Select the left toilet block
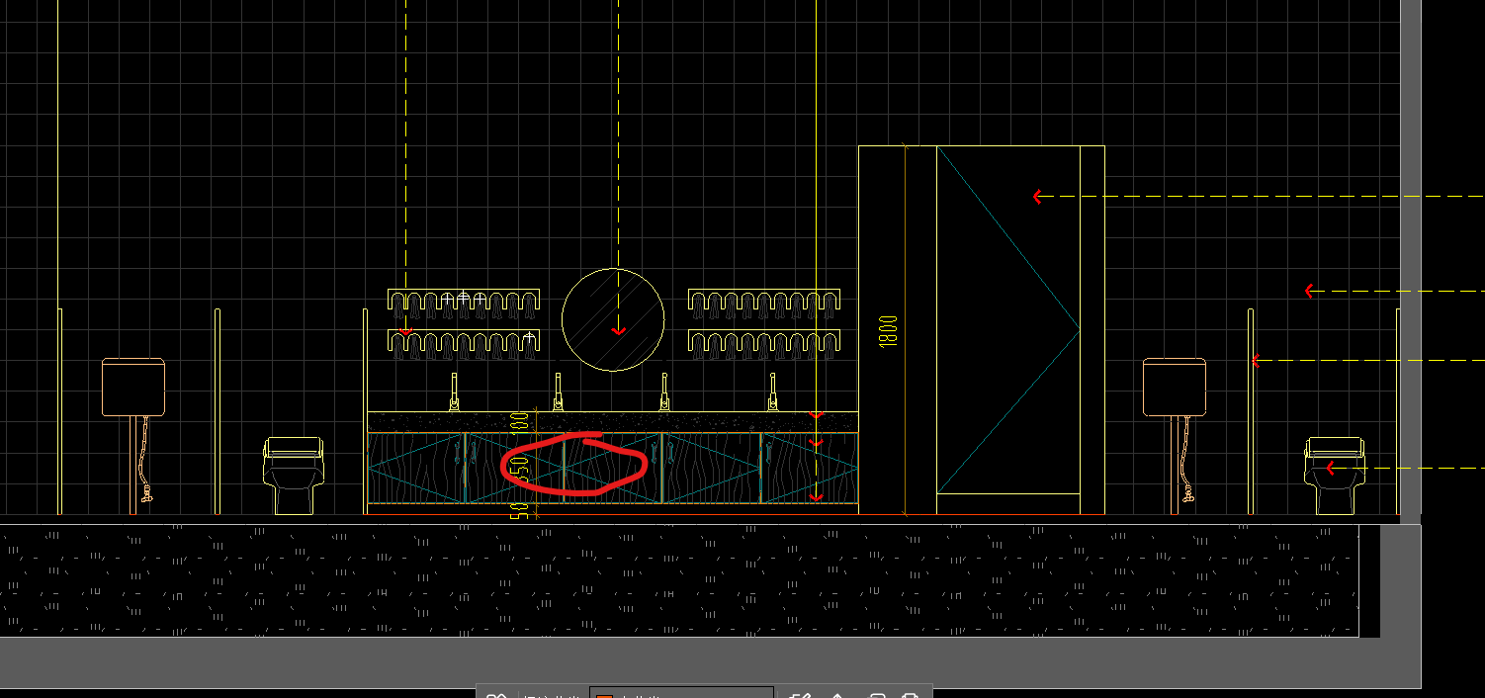The height and width of the screenshot is (698, 1485). pos(294,476)
